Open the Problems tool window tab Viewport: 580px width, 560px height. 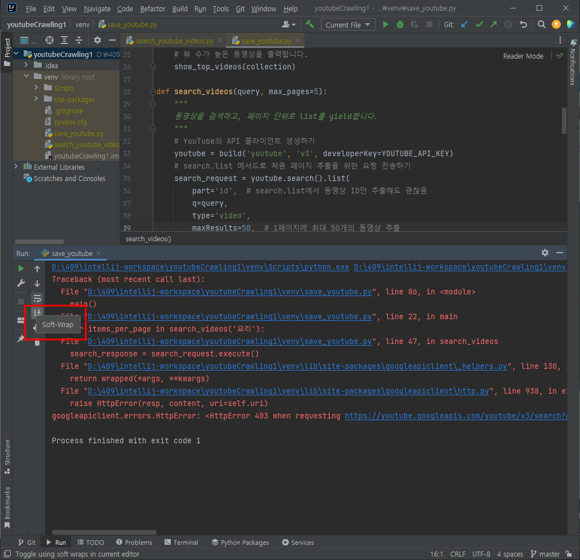point(134,542)
